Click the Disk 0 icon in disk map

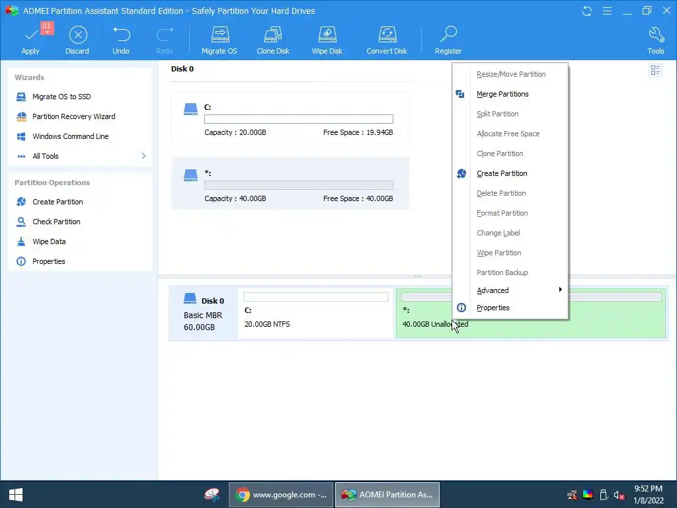pyautogui.click(x=190, y=298)
